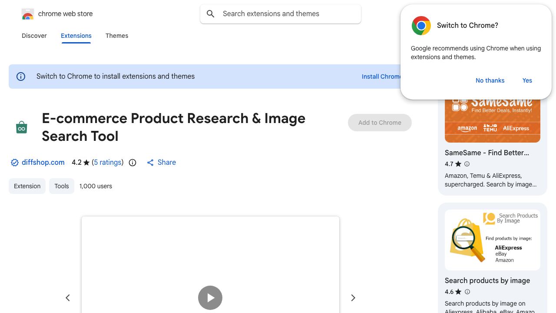The width and height of the screenshot is (556, 313).
Task: Click Install Chrome in the banner
Action: (x=381, y=77)
